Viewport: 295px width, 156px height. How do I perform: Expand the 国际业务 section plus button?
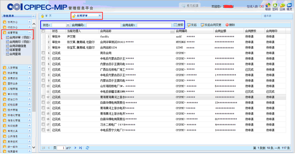coord(29,83)
